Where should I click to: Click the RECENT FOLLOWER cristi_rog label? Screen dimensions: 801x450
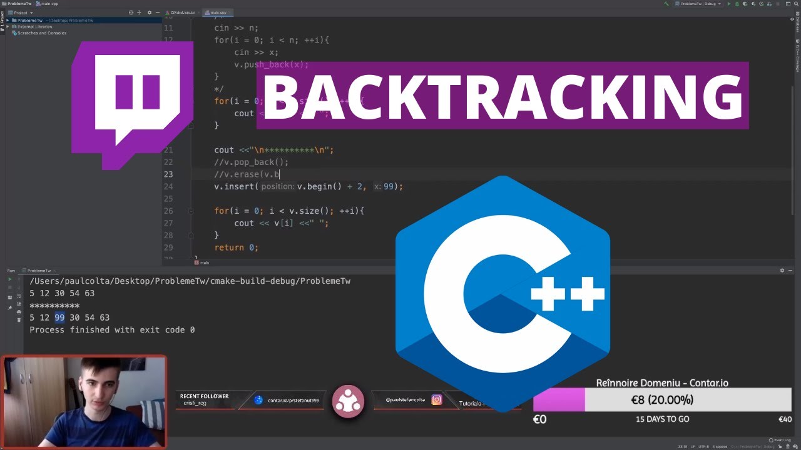pos(204,399)
